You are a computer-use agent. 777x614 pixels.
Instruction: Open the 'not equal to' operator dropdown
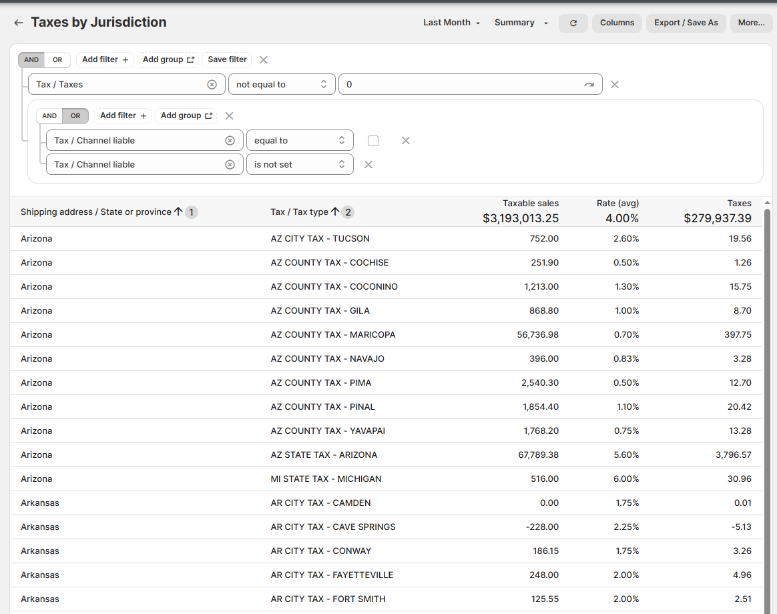[281, 85]
